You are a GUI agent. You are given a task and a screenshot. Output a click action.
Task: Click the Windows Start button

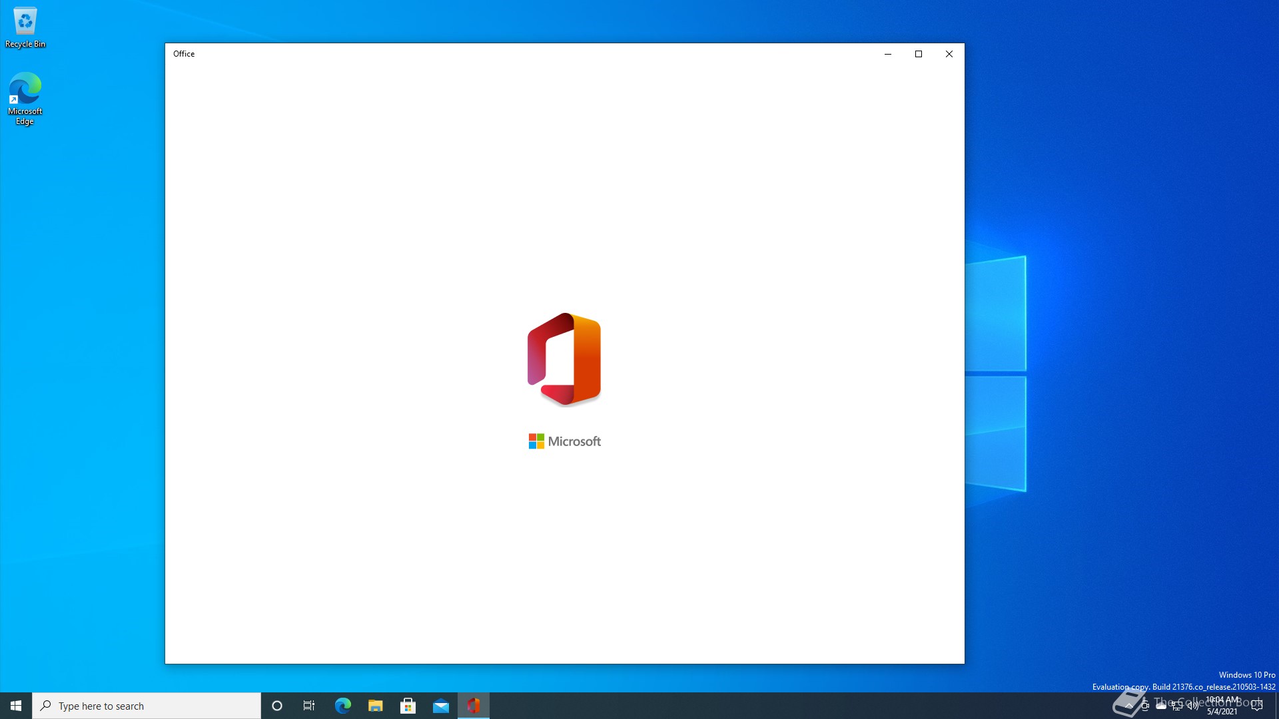[x=16, y=706]
